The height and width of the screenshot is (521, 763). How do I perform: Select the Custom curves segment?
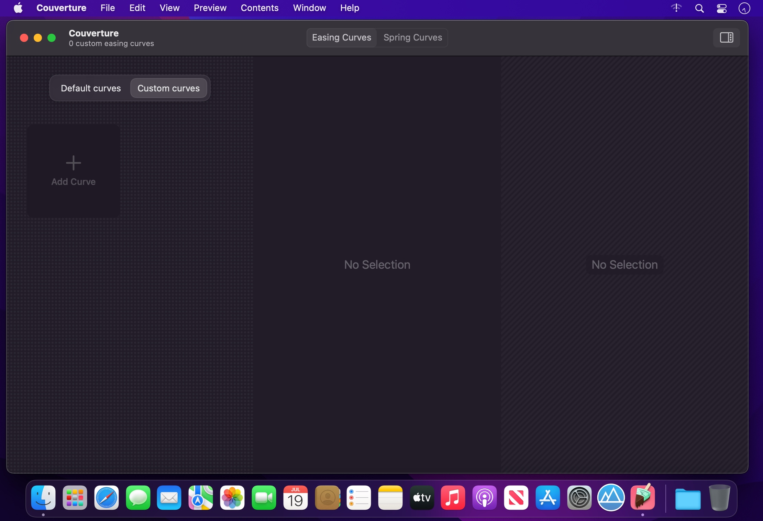pos(168,88)
